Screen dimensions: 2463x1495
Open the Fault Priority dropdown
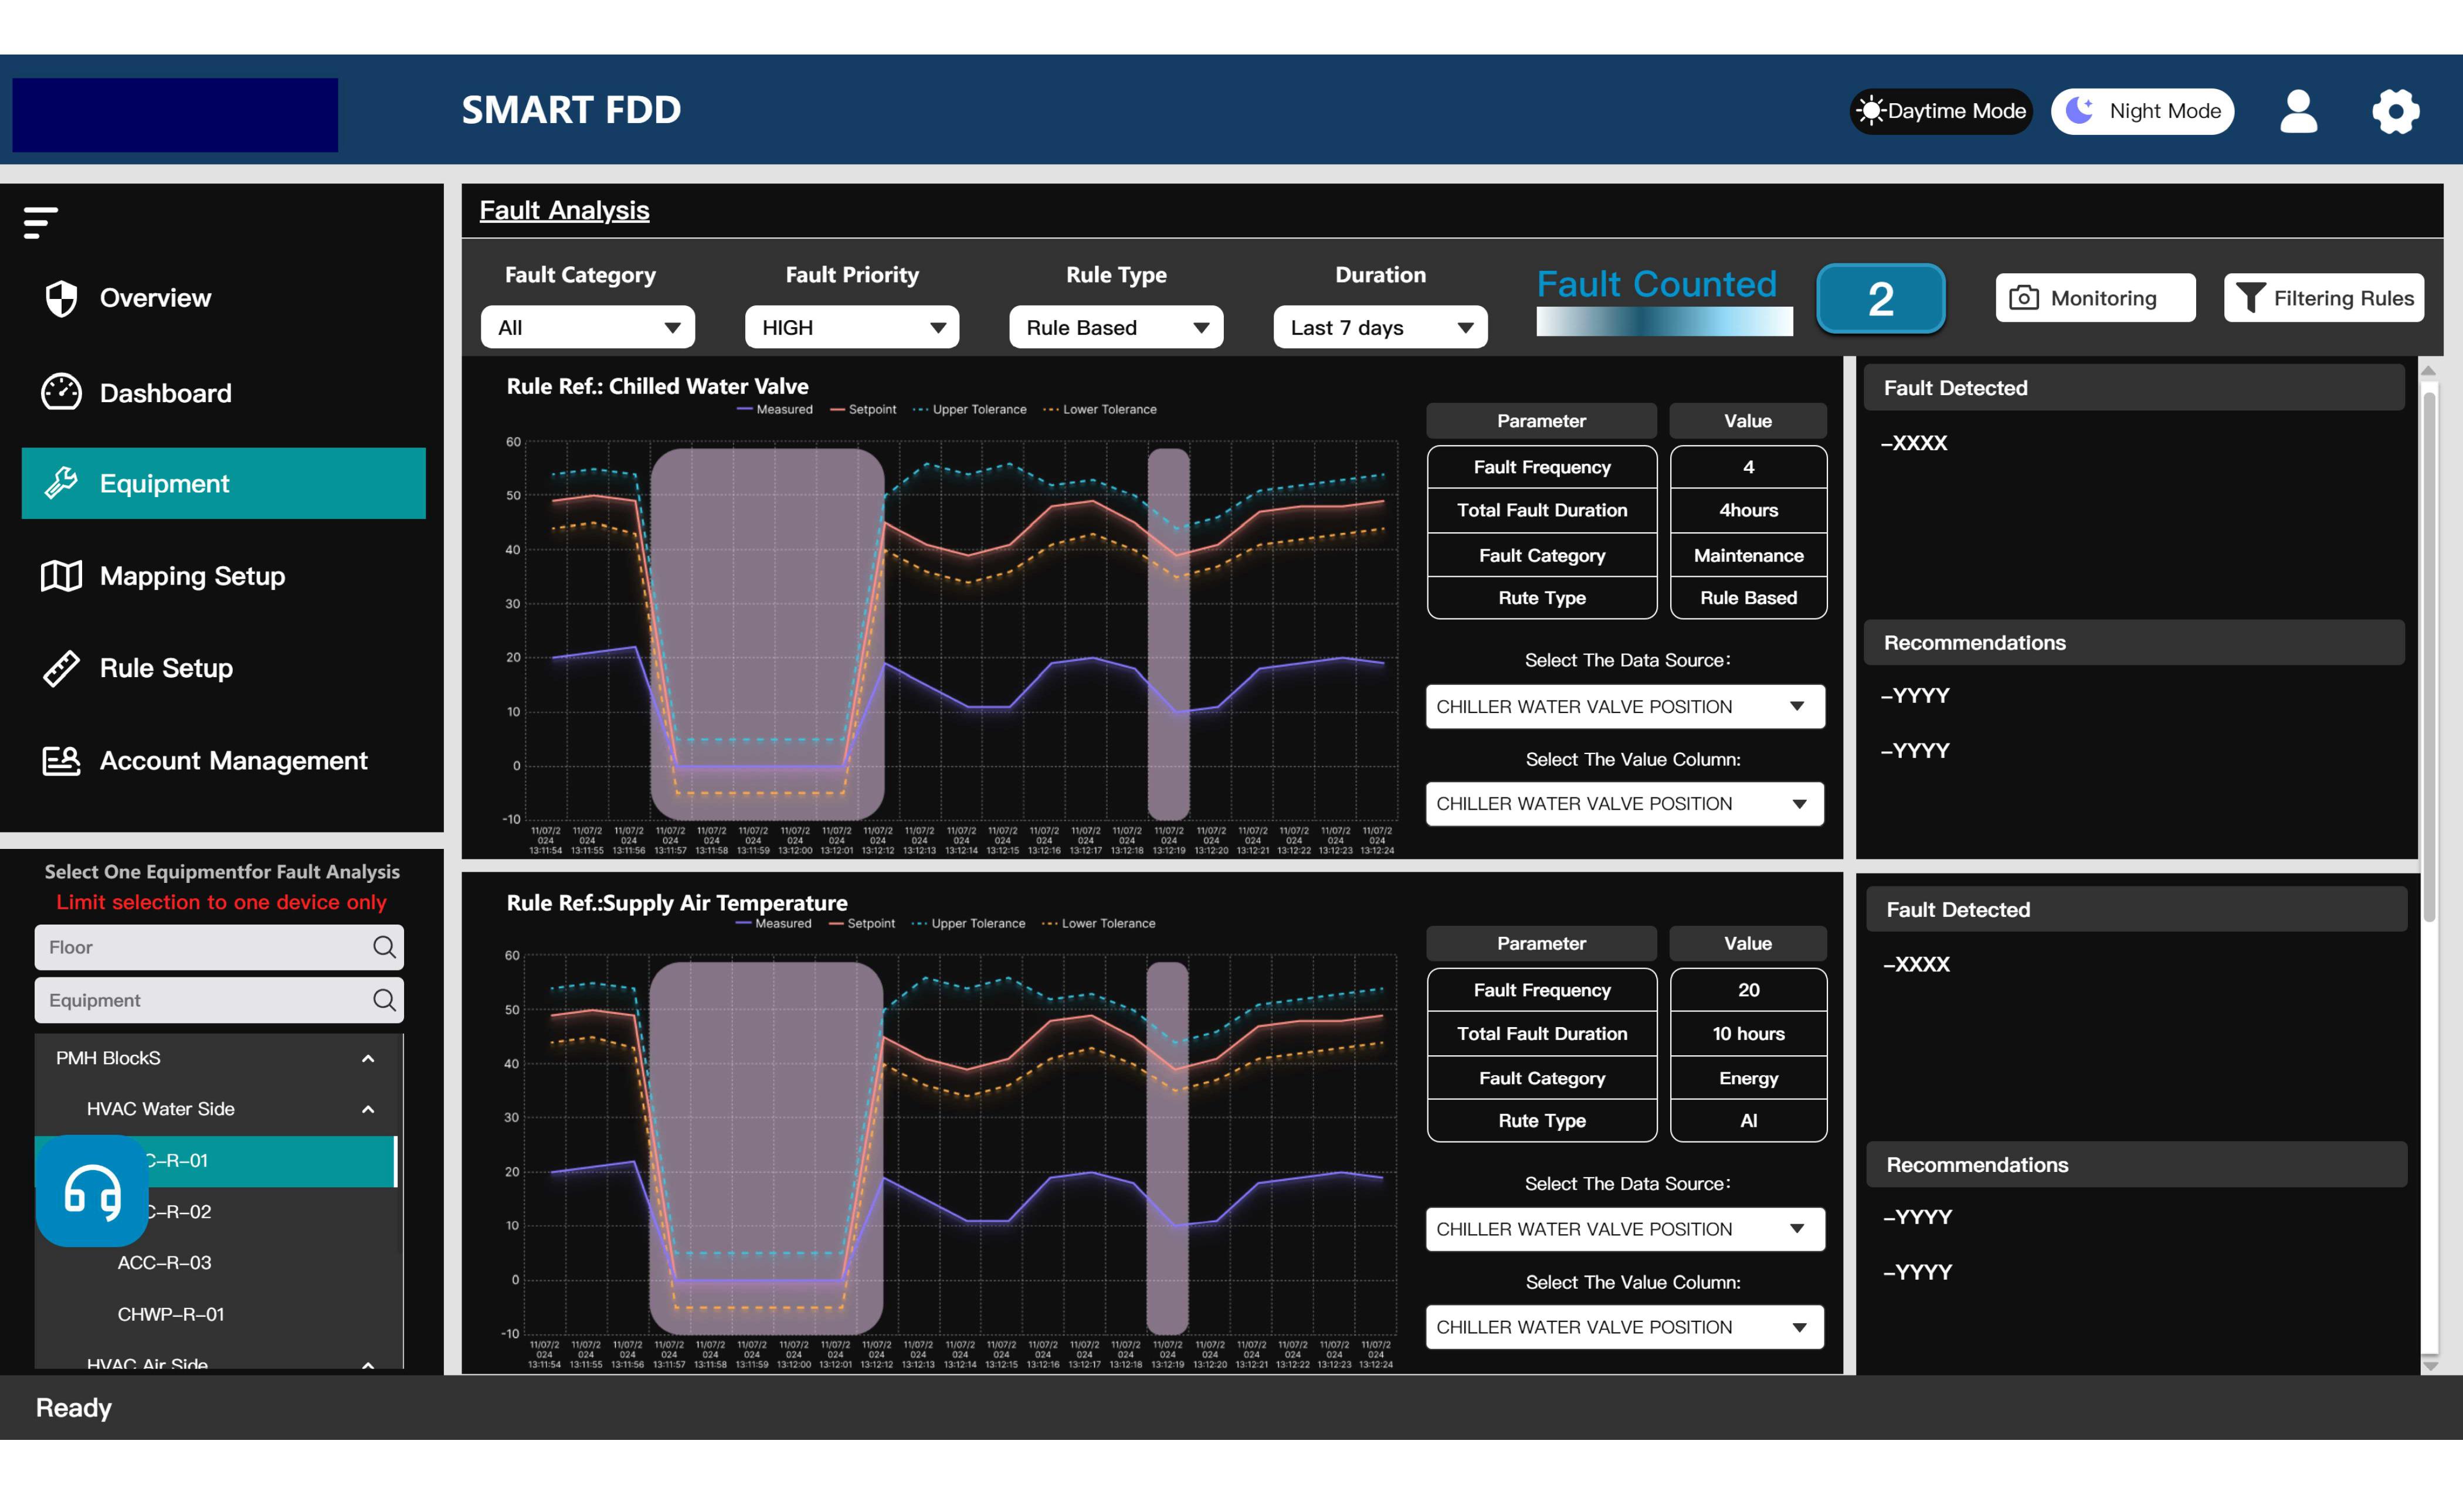click(851, 327)
